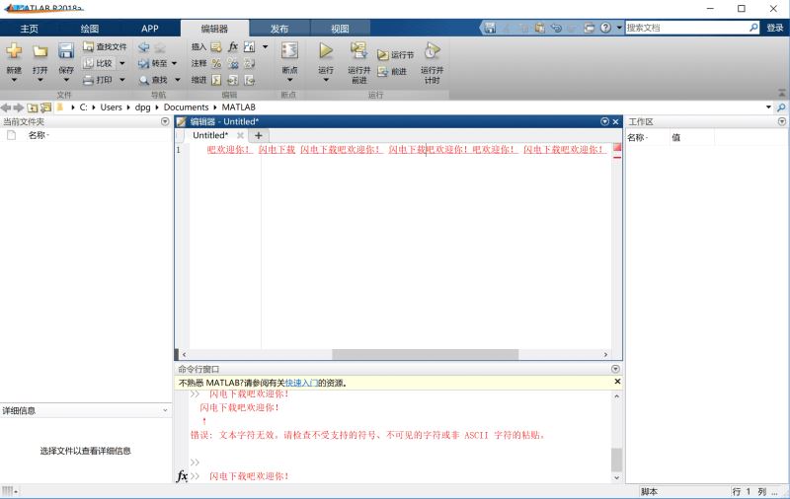790x499 pixels.
Task: Click the undo arrow in quick access toolbar
Action: point(556,28)
